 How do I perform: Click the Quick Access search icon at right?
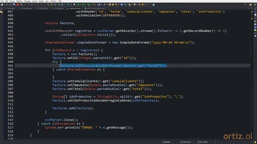coord(245,4)
